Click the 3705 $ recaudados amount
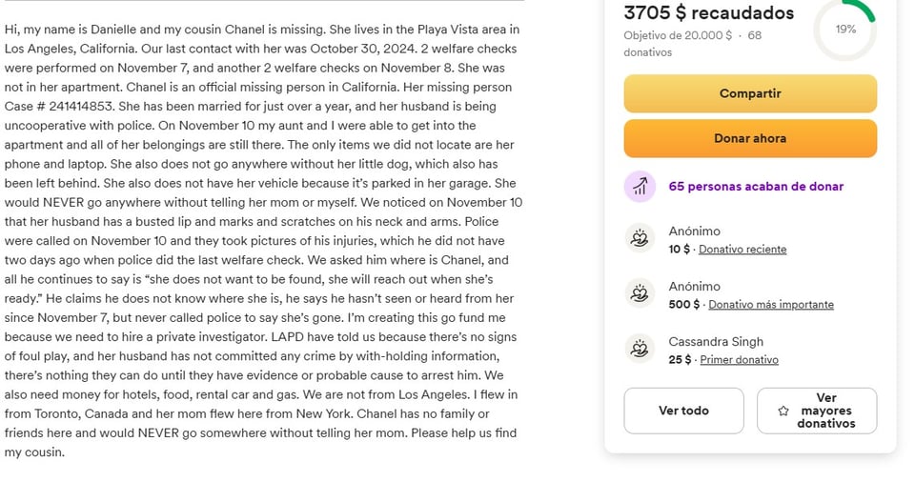The height and width of the screenshot is (482, 915). 708,12
